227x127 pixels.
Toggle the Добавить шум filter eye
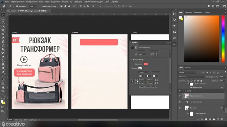191,87
